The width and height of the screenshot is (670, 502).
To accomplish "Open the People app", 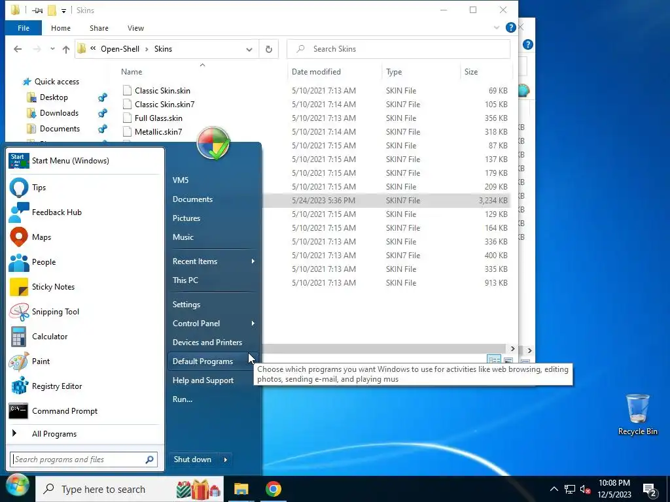I will point(84,261).
